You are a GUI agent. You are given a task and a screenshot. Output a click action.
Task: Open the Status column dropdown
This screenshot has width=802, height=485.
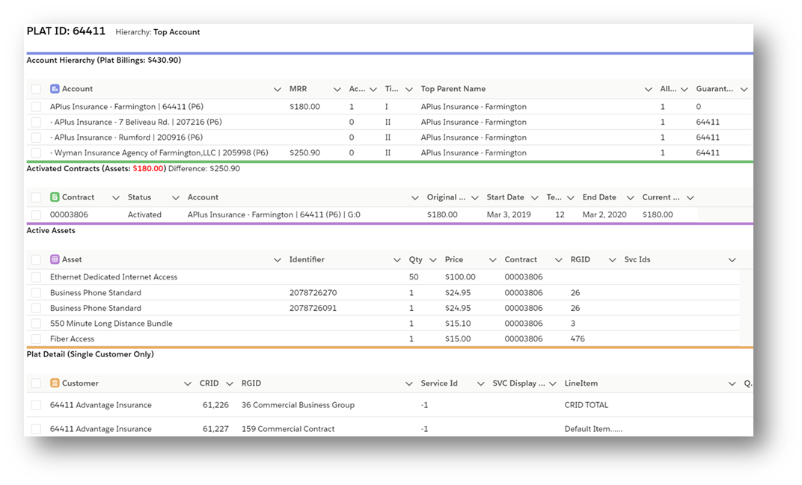point(175,197)
